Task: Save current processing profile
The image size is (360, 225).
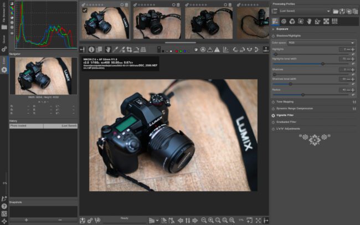Action: coord(342,11)
